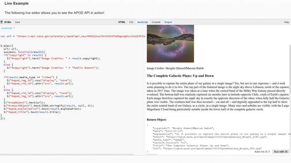Open the Help menu
Image resolution: width=291 pixels, height=163 pixels.
pyautogui.click(x=286, y=22)
